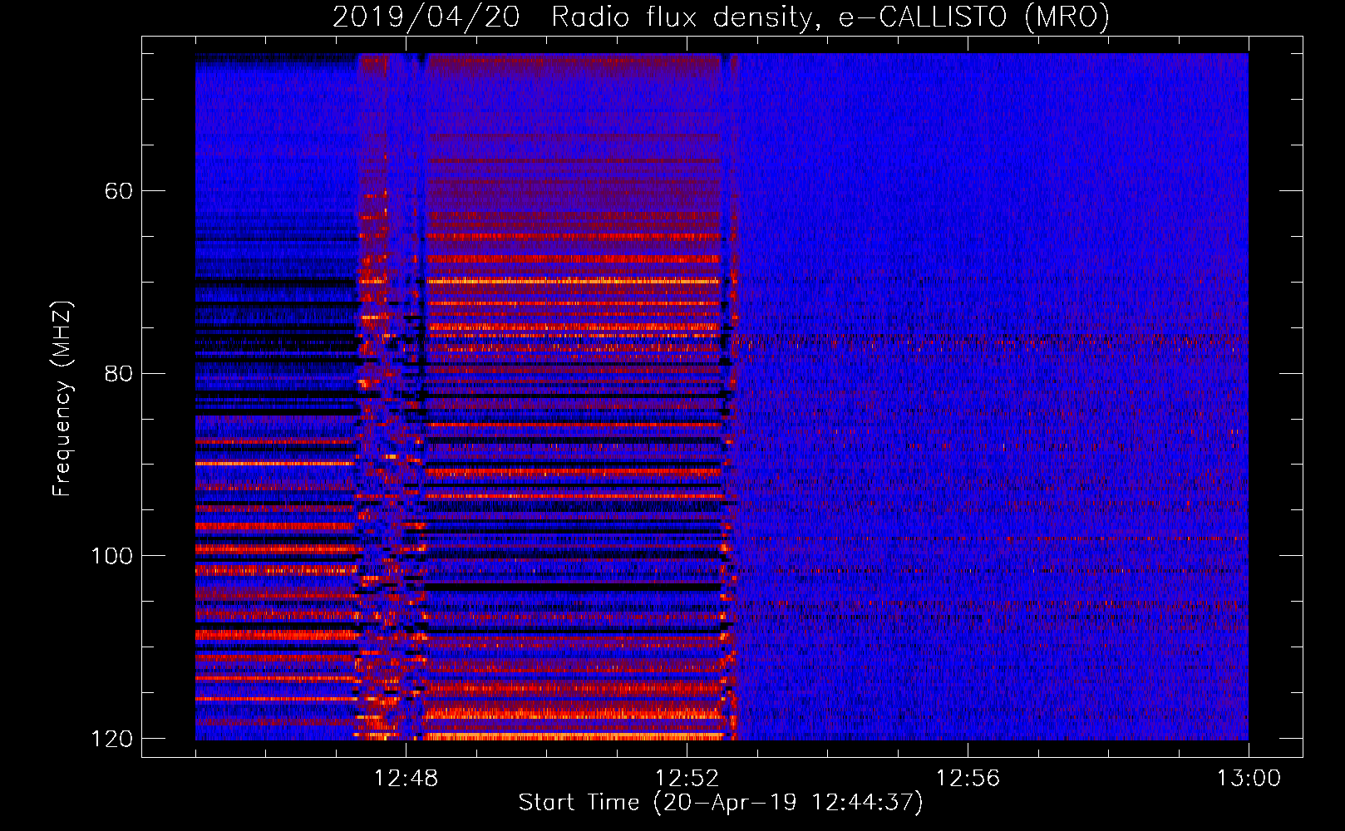Click the 120 MHz frequency tick label
Screen dimensions: 1345x831
111,739
